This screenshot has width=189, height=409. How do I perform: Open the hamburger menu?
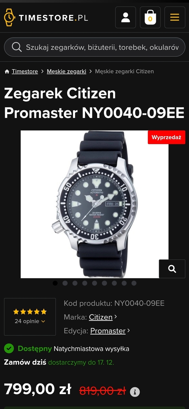175,17
